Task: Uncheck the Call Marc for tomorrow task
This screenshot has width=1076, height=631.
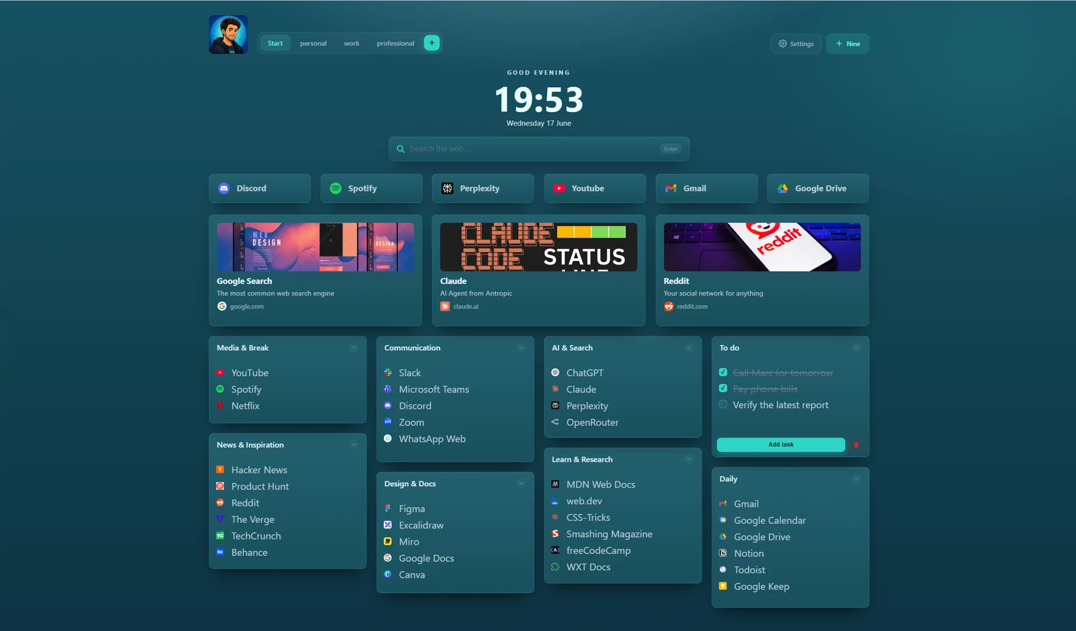Action: [723, 372]
